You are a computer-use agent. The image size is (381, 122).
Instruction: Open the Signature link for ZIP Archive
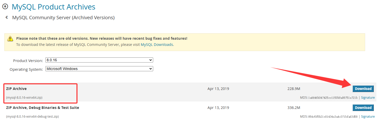pyautogui.click(x=368, y=98)
